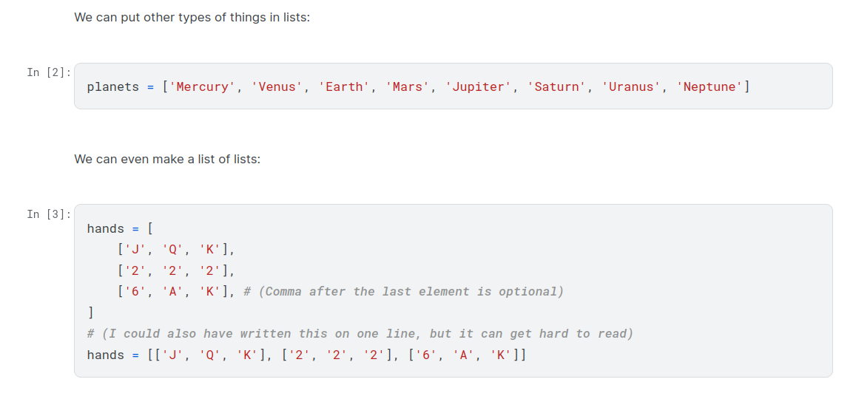Image resolution: width=853 pixels, height=399 pixels.
Task: Click the 'Earth' string in planets list
Action: pos(344,87)
